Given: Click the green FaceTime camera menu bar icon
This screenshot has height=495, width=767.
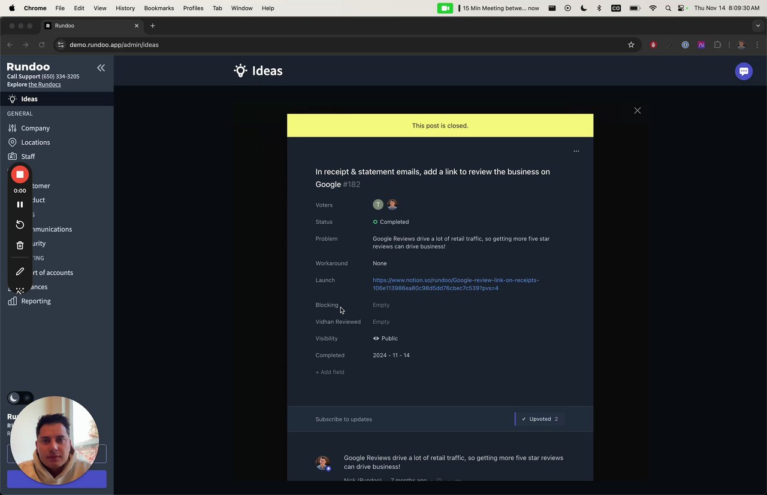Looking at the screenshot, I should click(x=445, y=8).
